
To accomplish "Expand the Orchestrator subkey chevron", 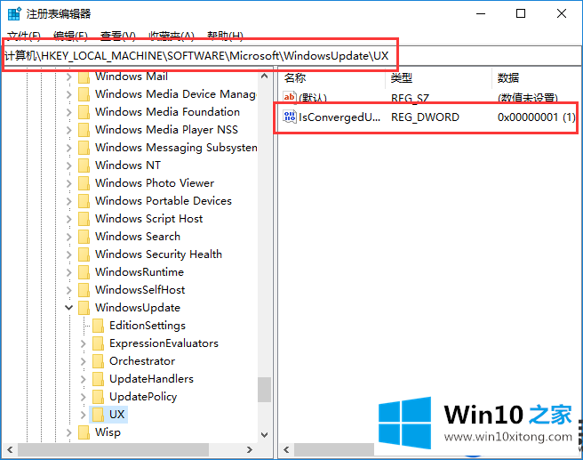I will [x=84, y=361].
